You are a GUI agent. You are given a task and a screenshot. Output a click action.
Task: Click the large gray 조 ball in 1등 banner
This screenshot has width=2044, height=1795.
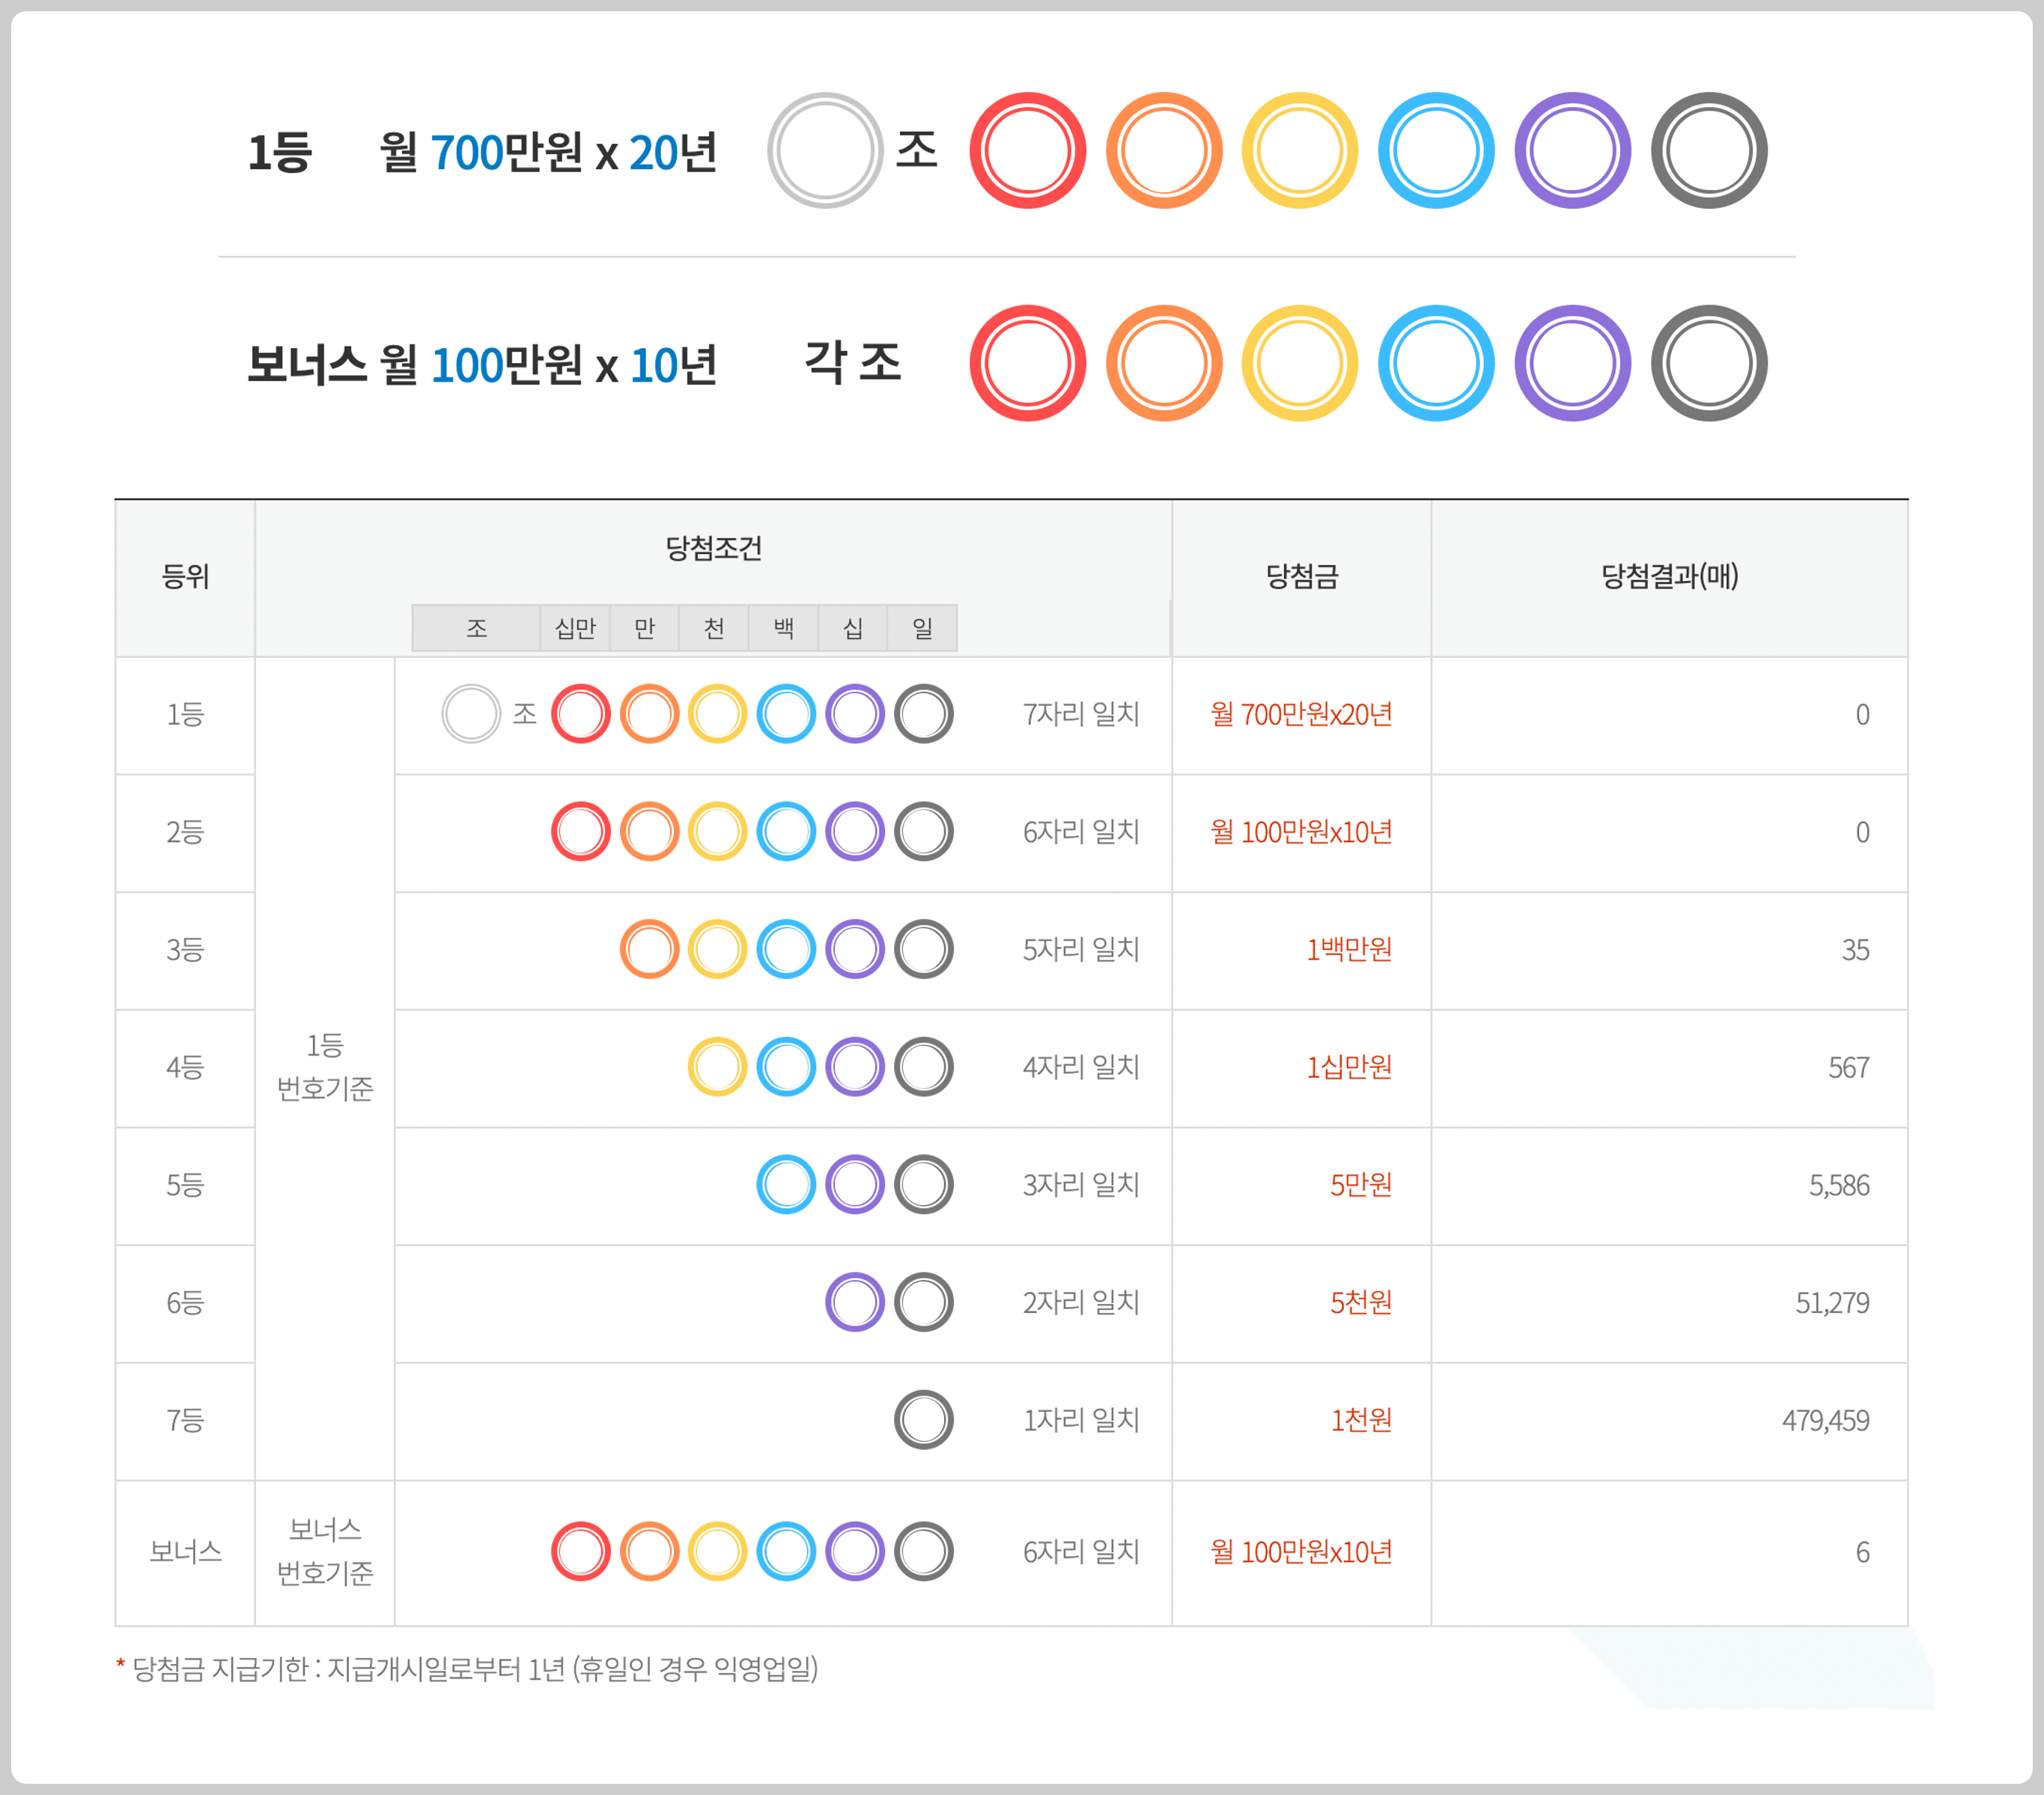click(825, 151)
